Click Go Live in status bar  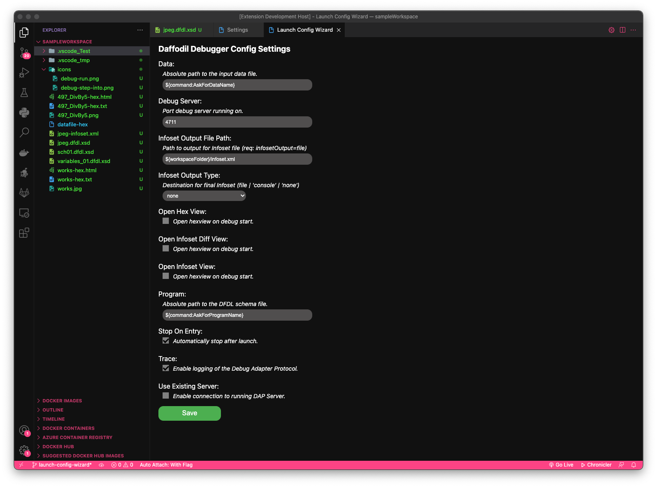coord(561,465)
